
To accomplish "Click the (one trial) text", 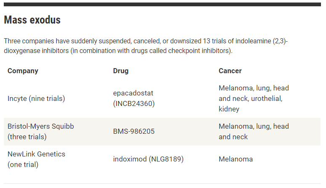I will (x=23, y=164).
